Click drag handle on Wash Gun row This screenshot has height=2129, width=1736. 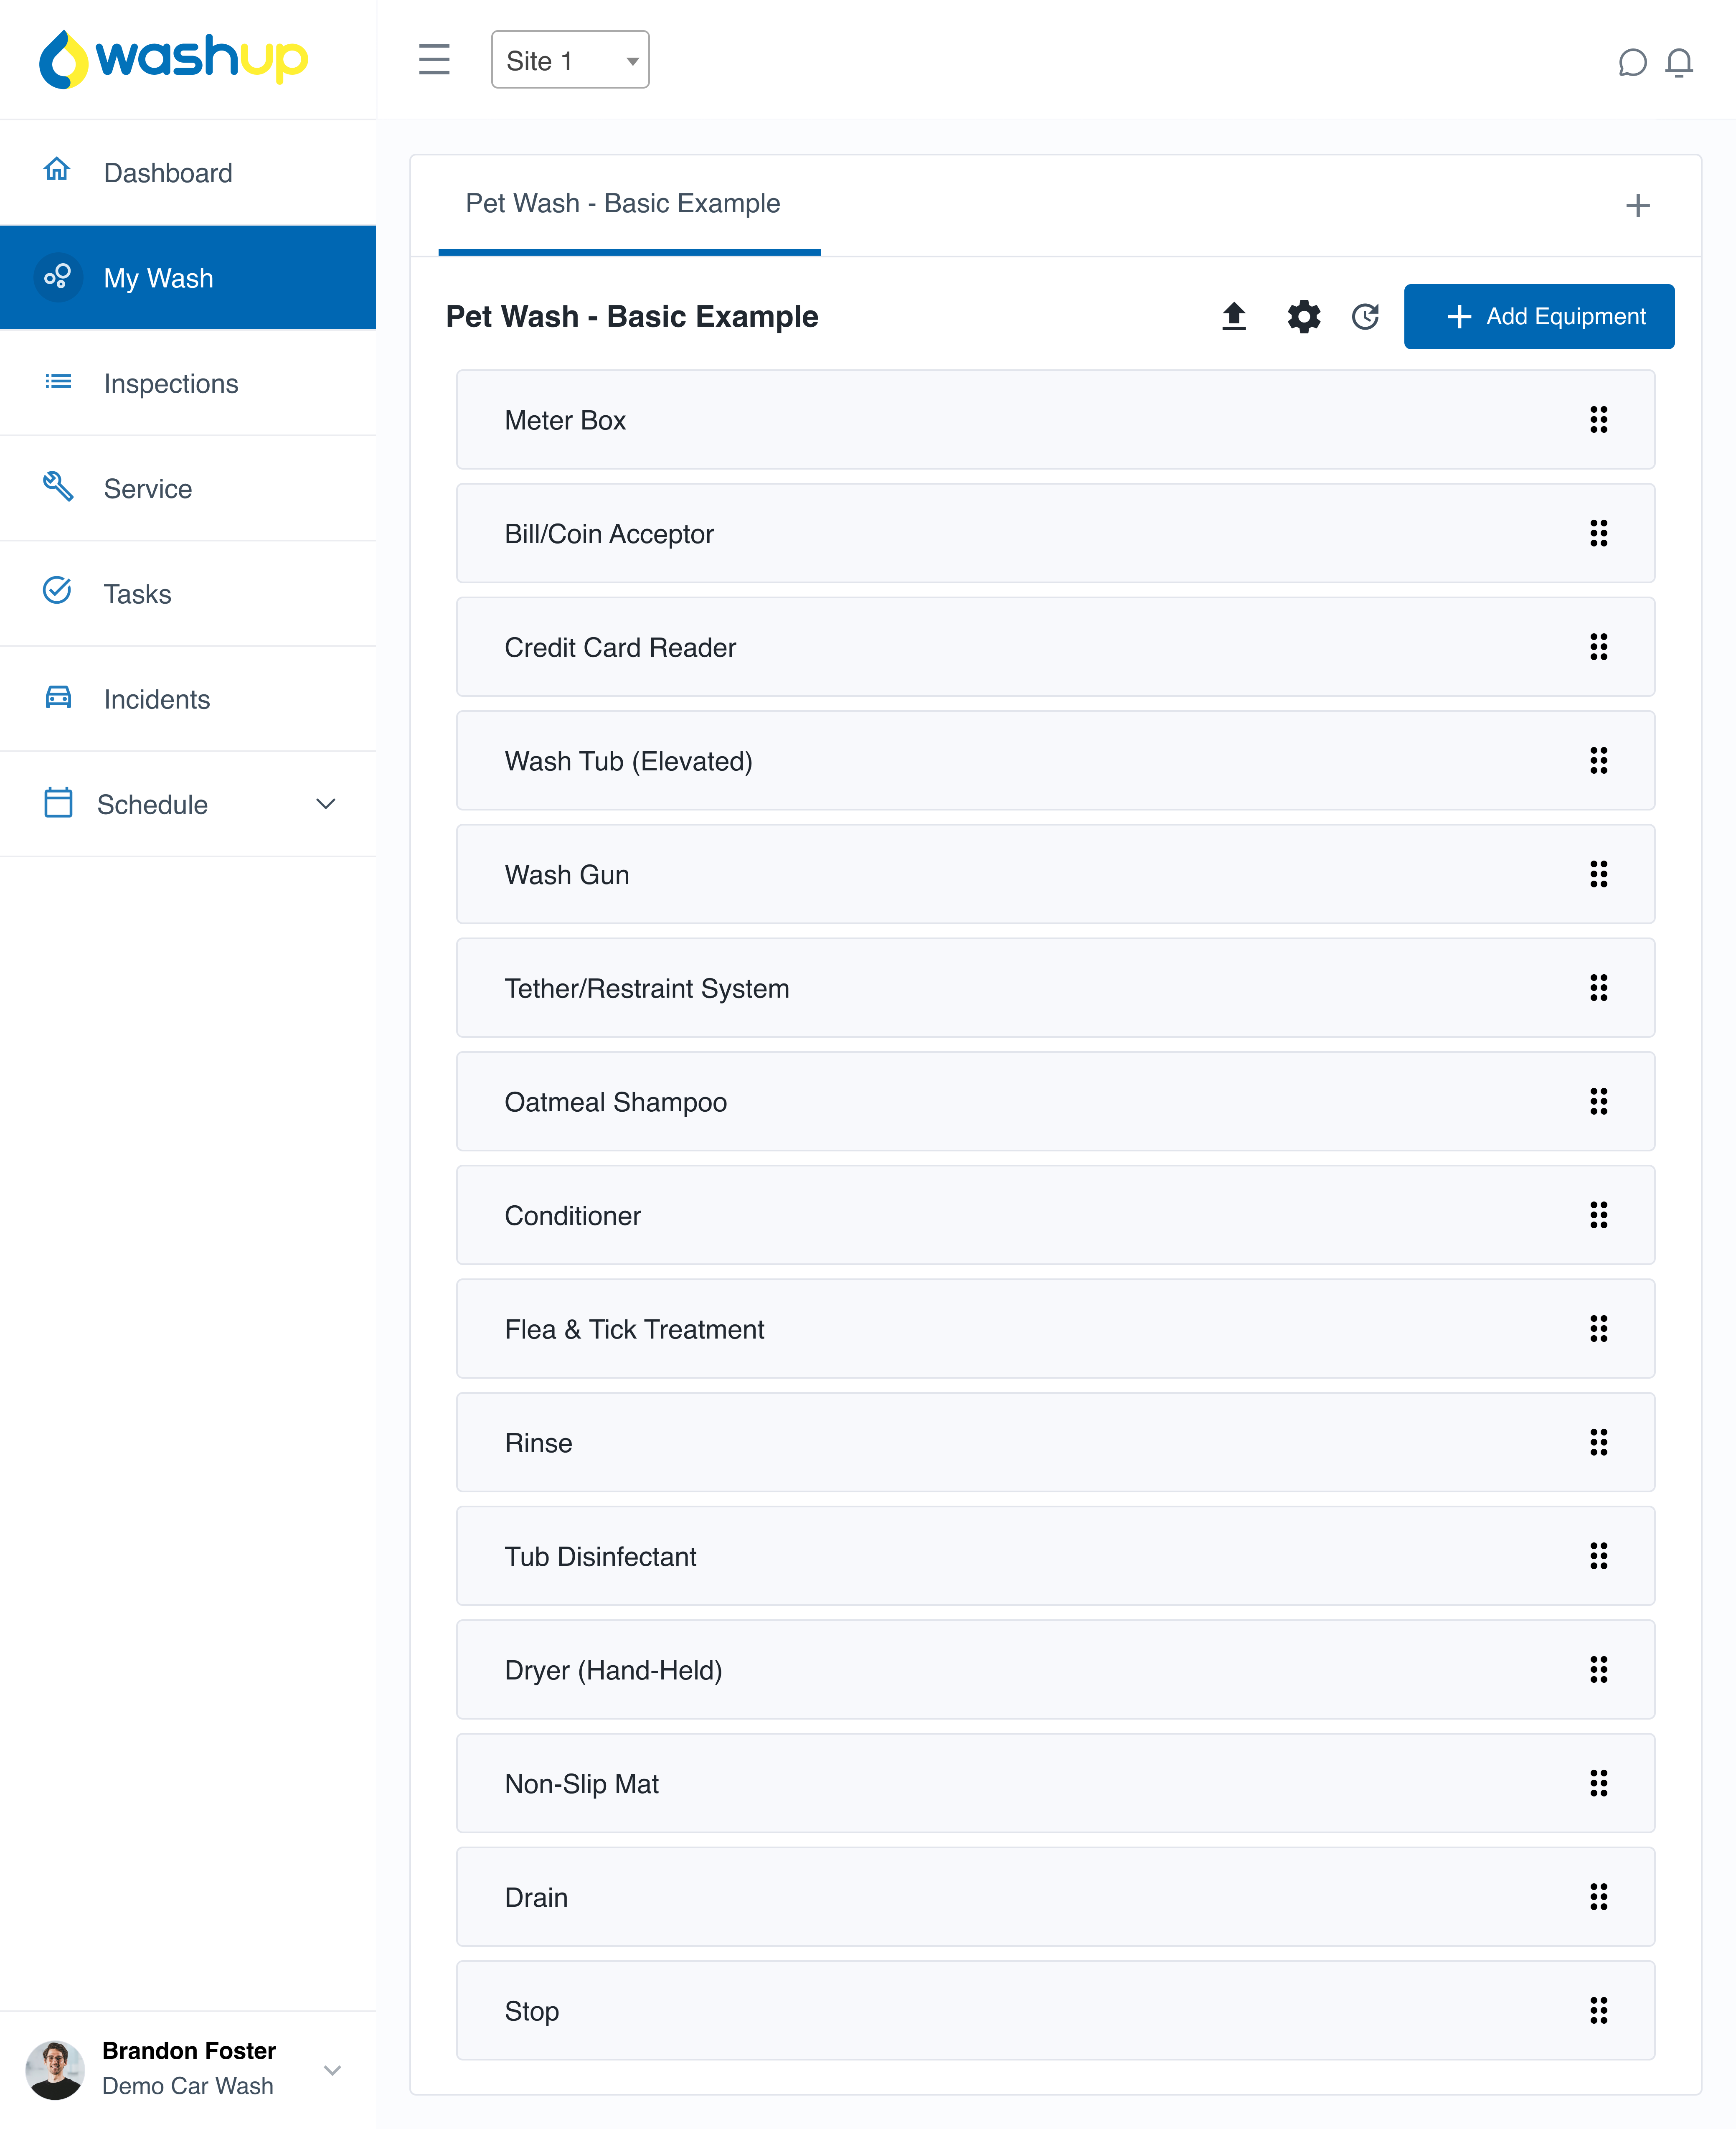pyautogui.click(x=1598, y=874)
